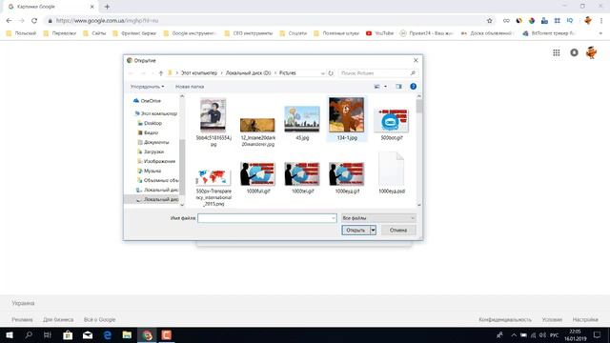Open the Google apps grid
Screen dimensions: 610x343
point(557,52)
